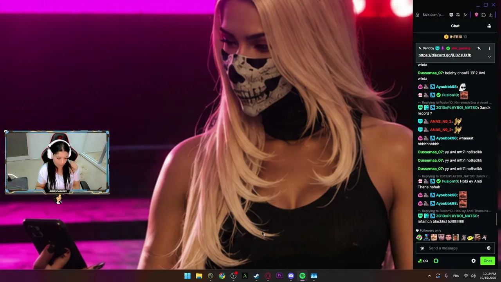Open Adobe Premiere Pro from taskbar
Screen dimensions: 501x282
[x=279, y=276]
